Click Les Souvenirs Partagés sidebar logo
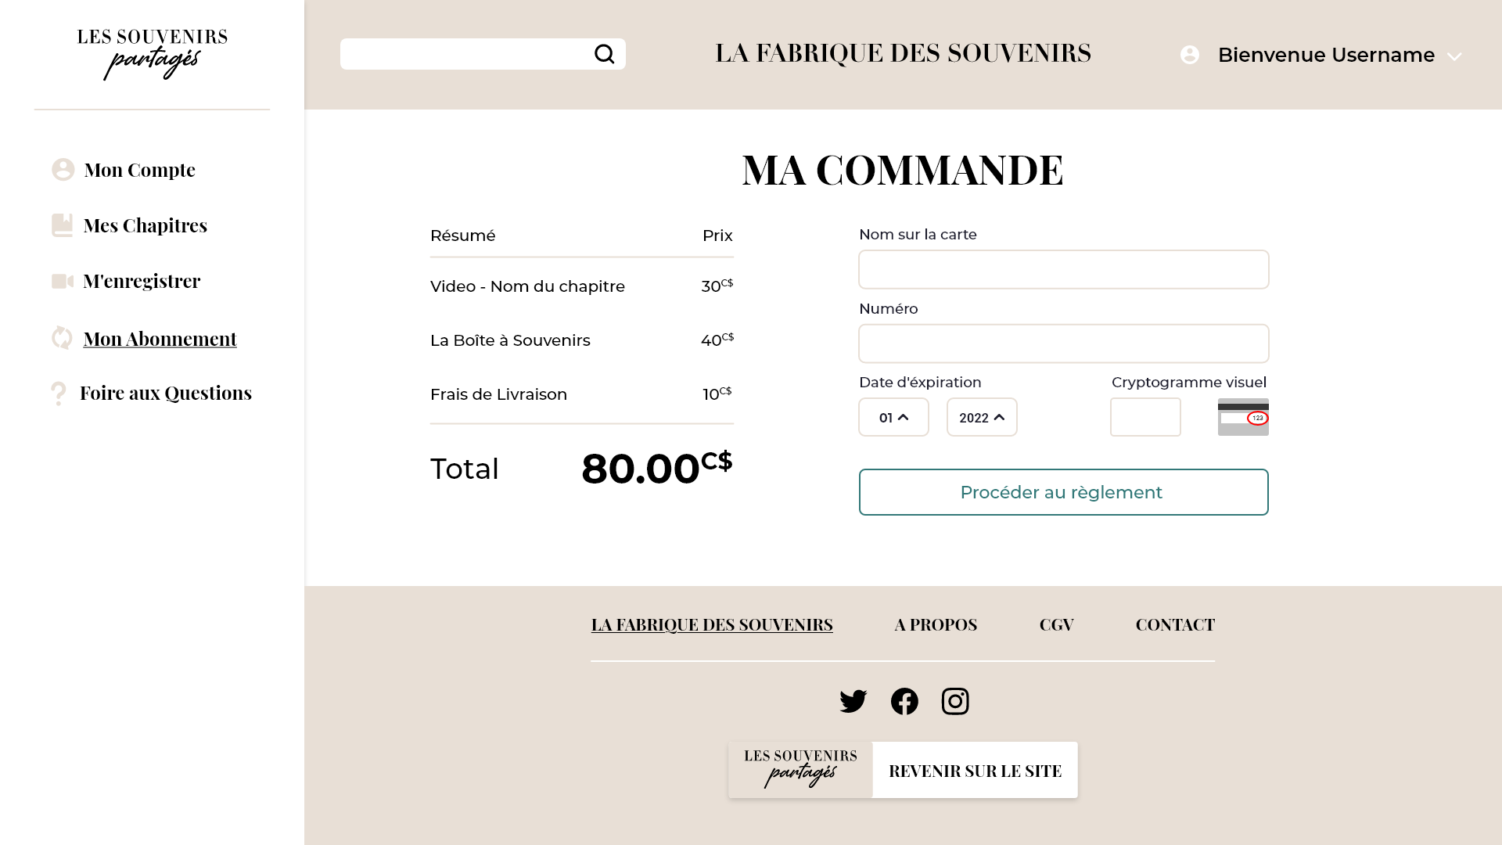Image resolution: width=1502 pixels, height=845 pixels. tap(153, 54)
